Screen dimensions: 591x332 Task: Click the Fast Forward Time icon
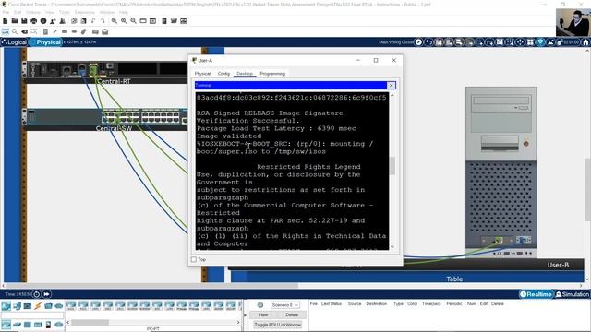[47, 294]
